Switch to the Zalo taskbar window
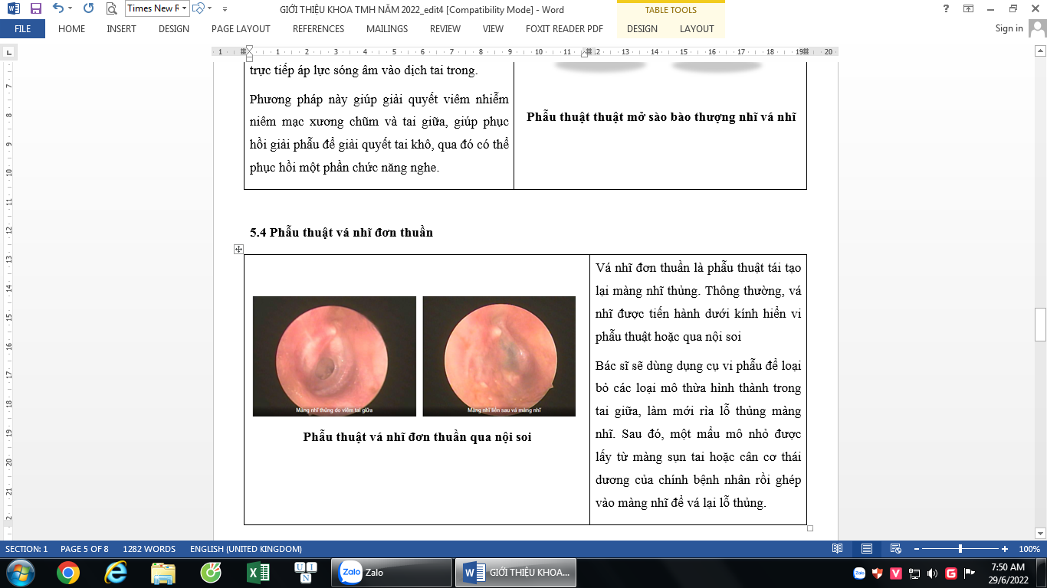 (392, 573)
